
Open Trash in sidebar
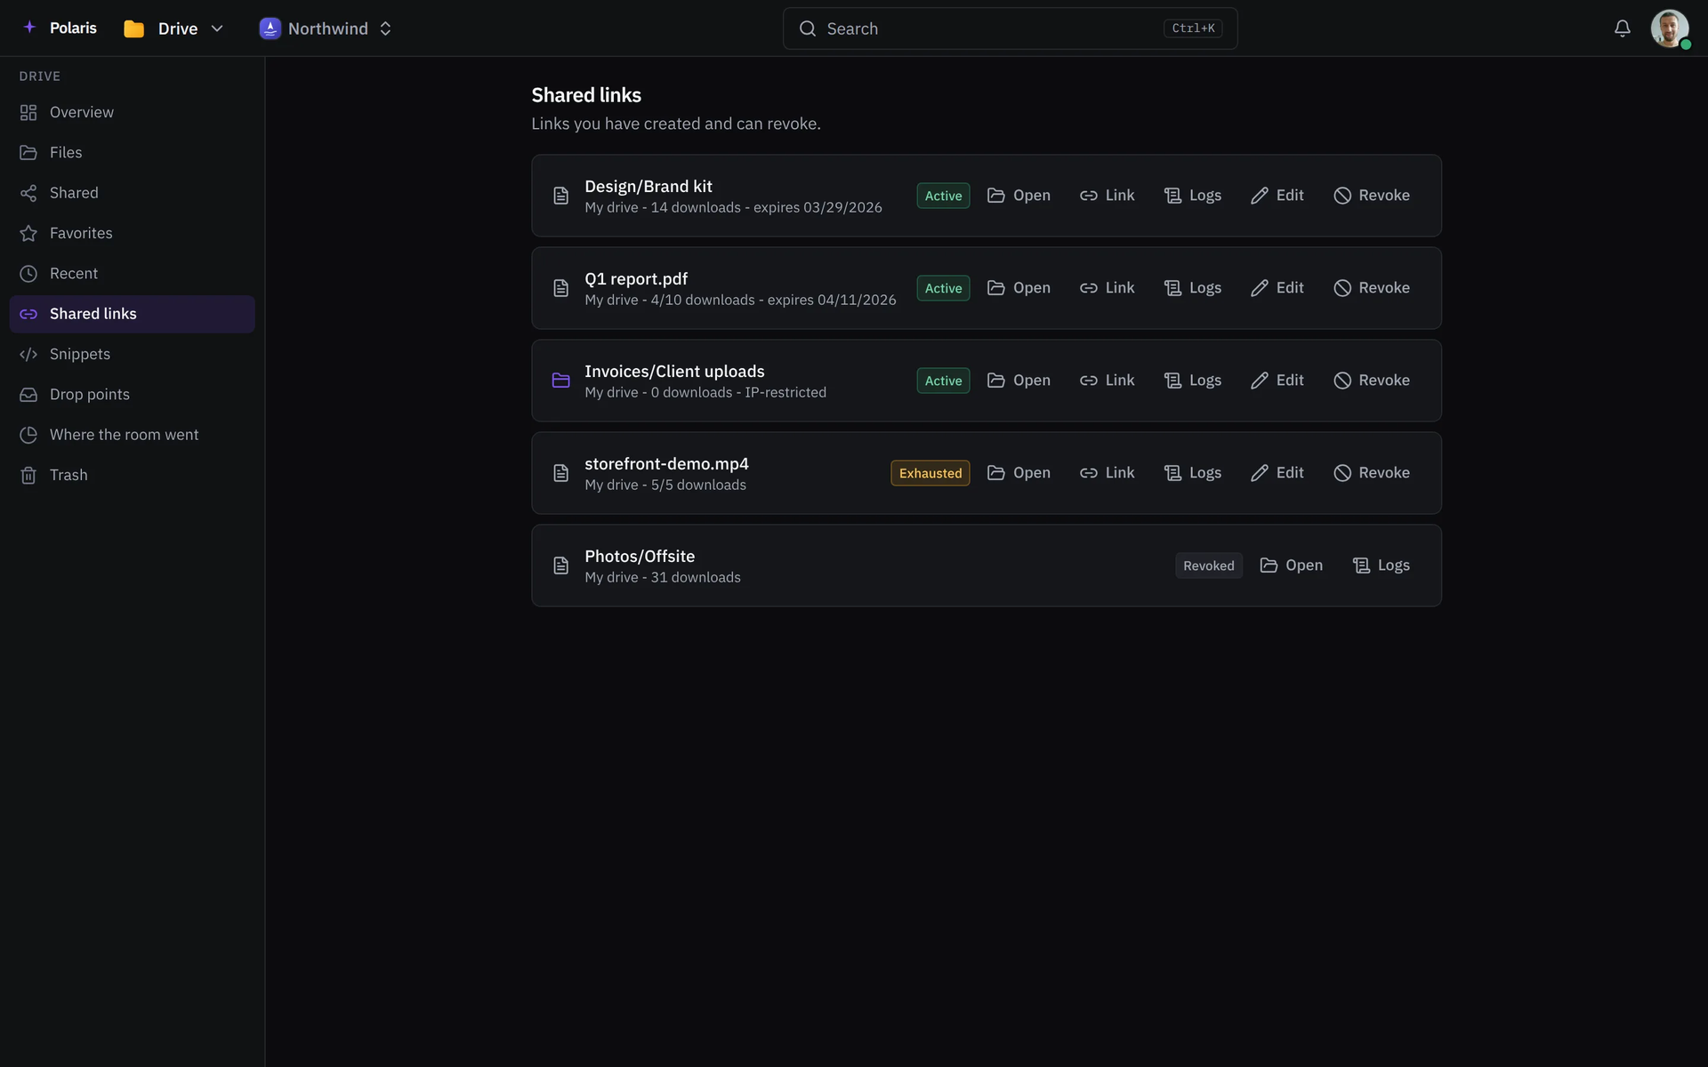coord(132,475)
